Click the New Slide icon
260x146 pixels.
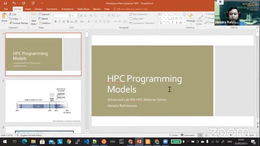coord(34,15)
